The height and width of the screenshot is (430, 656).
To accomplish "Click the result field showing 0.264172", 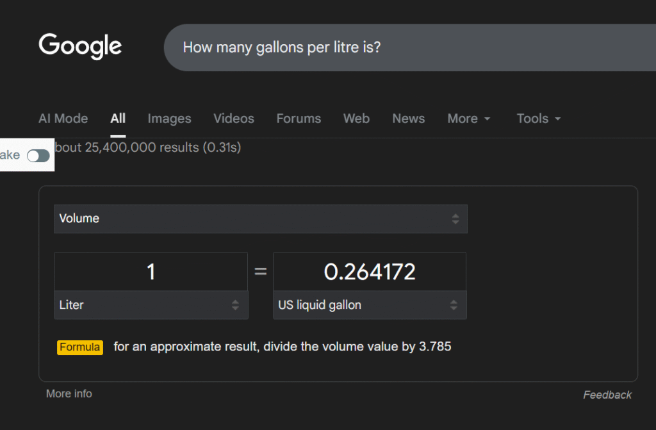I will [370, 272].
